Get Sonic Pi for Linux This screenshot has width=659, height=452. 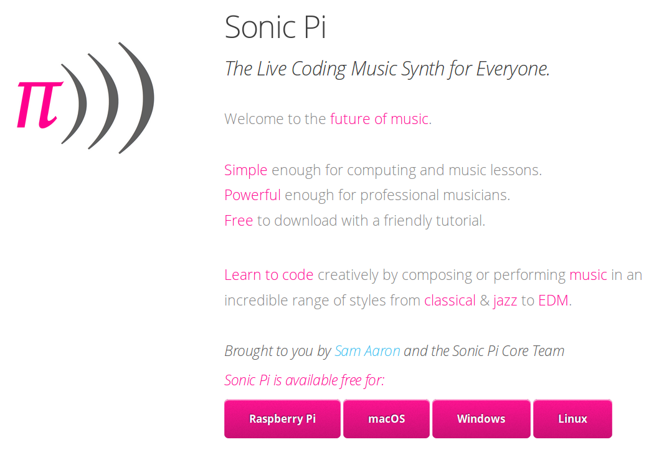coord(572,418)
